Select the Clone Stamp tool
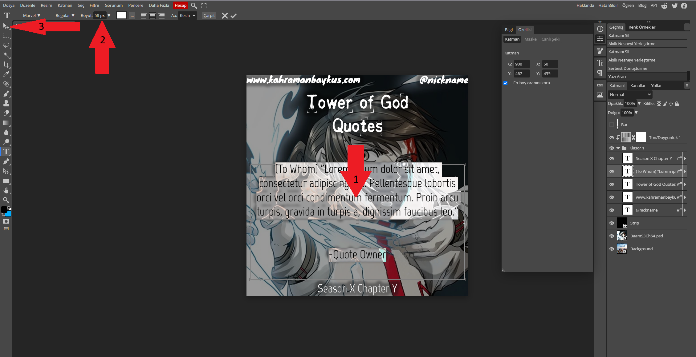 click(6, 103)
